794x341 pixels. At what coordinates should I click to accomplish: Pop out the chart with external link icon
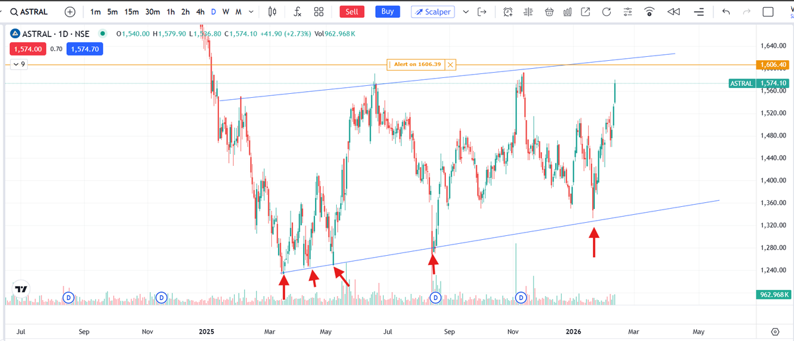tap(586, 12)
